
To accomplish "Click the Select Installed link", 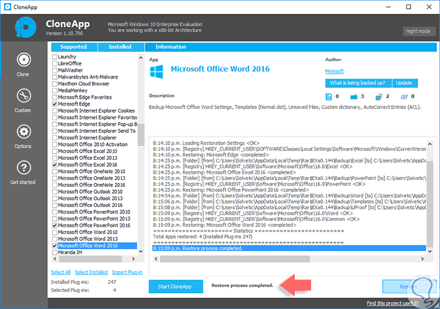I will (x=91, y=272).
